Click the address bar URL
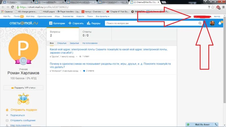This screenshot has height=127, width=226. [44, 7]
